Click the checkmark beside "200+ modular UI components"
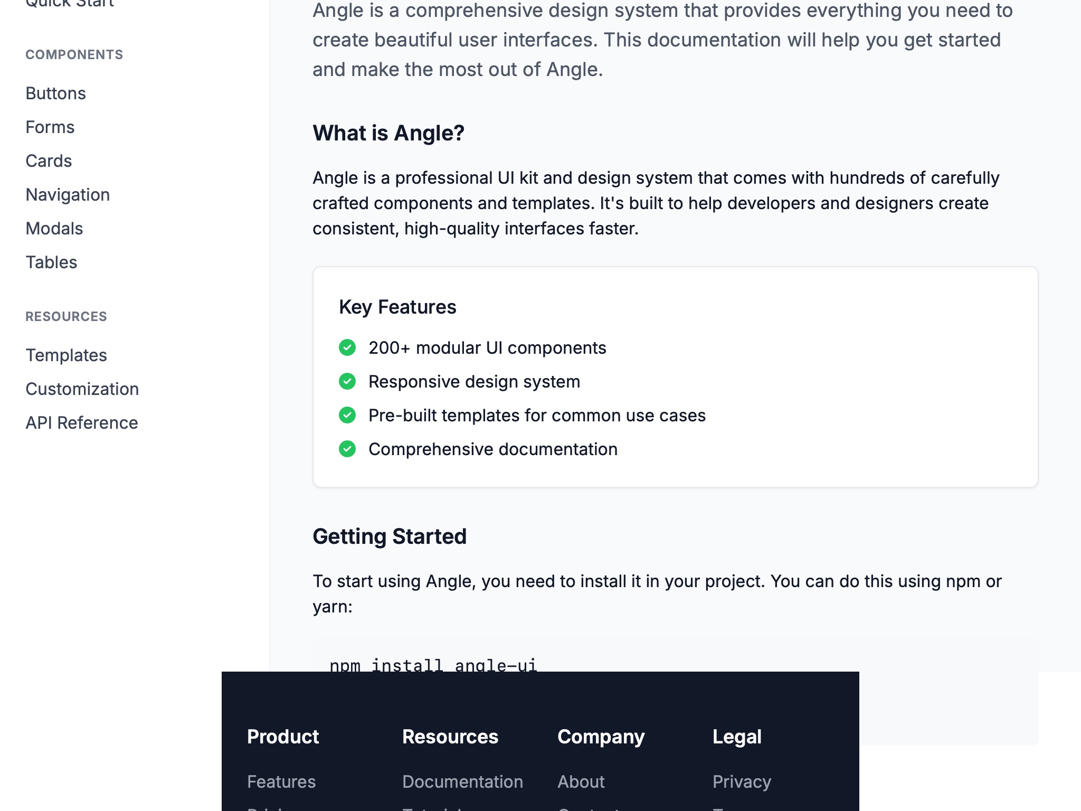Viewport: 1081px width, 811px height. 347,347
